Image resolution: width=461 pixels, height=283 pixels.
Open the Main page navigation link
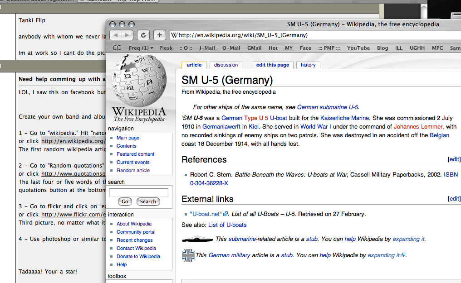click(x=128, y=138)
